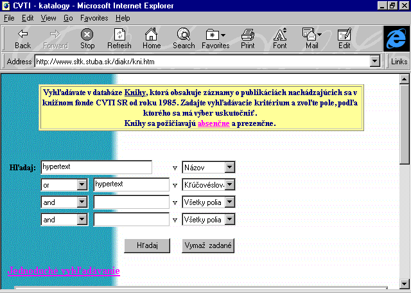
Task: Open the Search toolbar icon
Action: pos(184,39)
